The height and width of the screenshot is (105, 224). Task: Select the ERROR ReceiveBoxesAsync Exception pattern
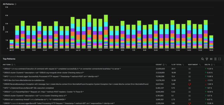coord(76,84)
